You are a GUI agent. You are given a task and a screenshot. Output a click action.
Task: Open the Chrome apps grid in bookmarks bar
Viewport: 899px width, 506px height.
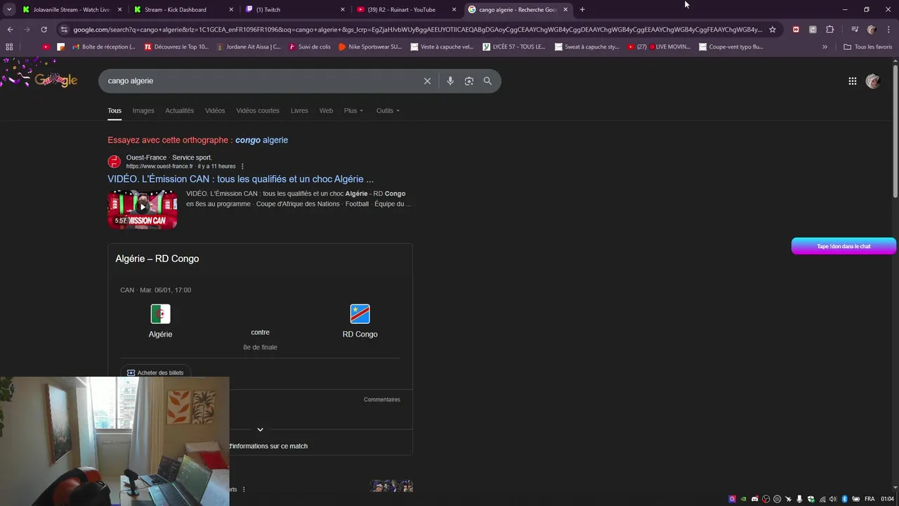(9, 47)
